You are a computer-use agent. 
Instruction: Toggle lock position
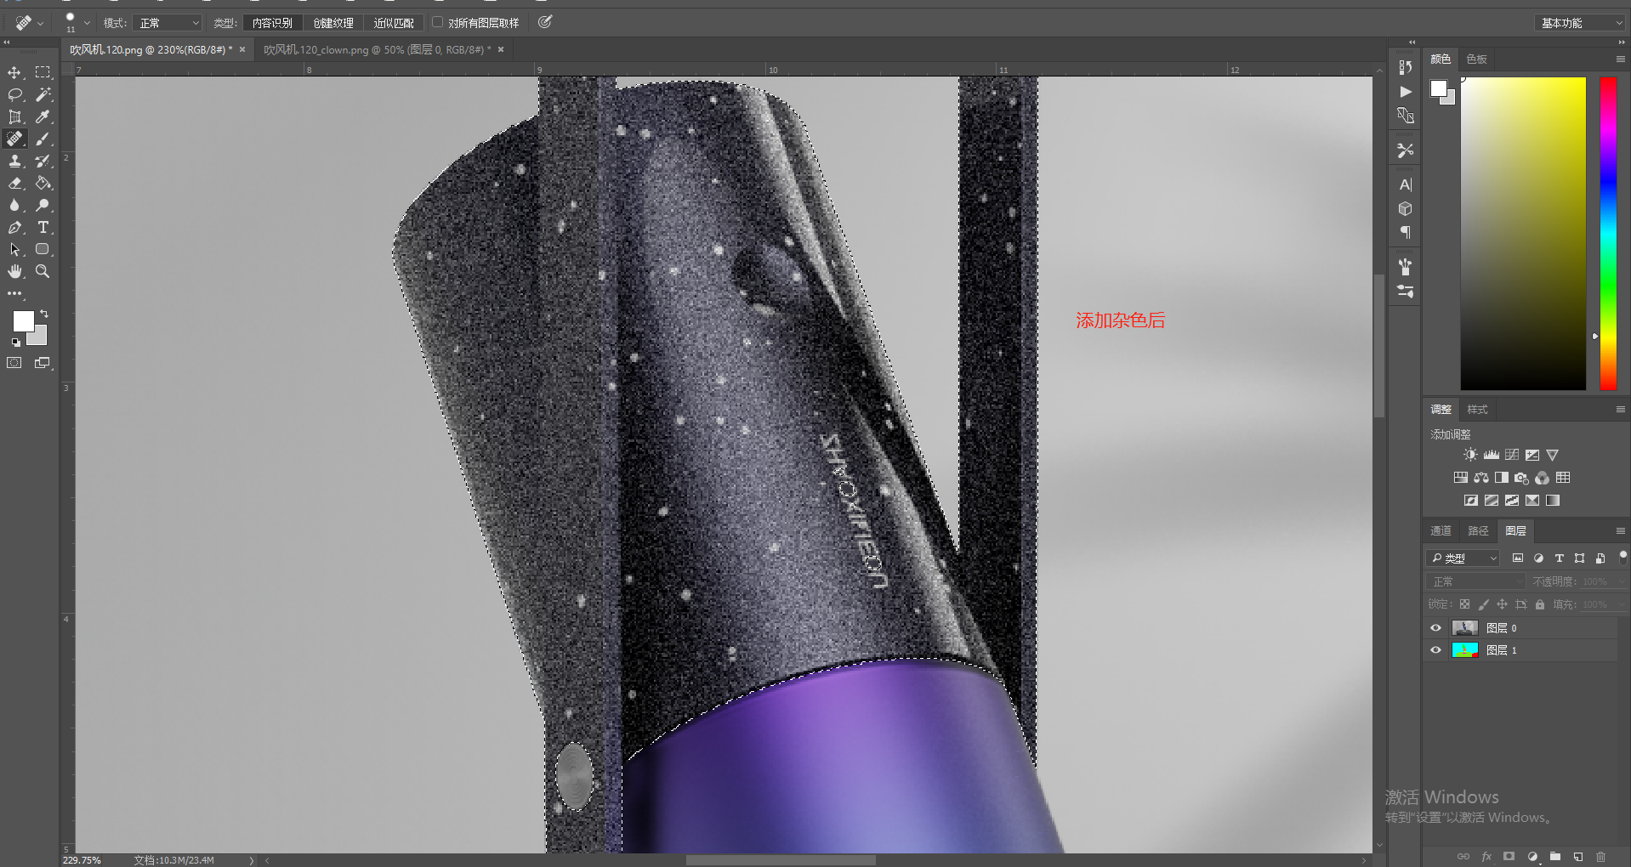click(1503, 604)
